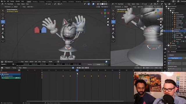The width and height of the screenshot is (186, 104).
Task: Expand the Plane item in outliner
Action: pyautogui.click(x=169, y=43)
